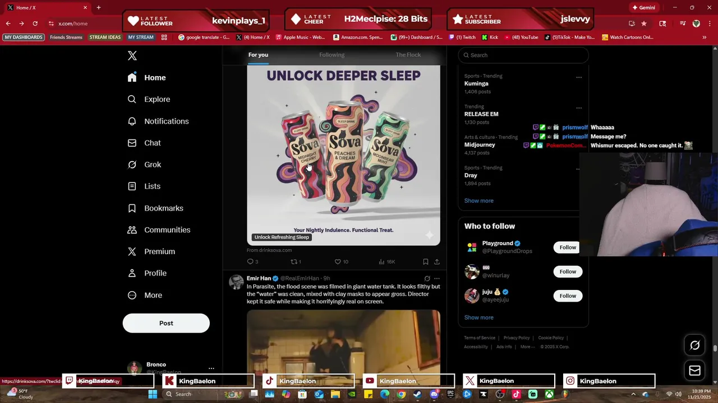
Task: Open Home in the X sidebar
Action: [x=146, y=78]
